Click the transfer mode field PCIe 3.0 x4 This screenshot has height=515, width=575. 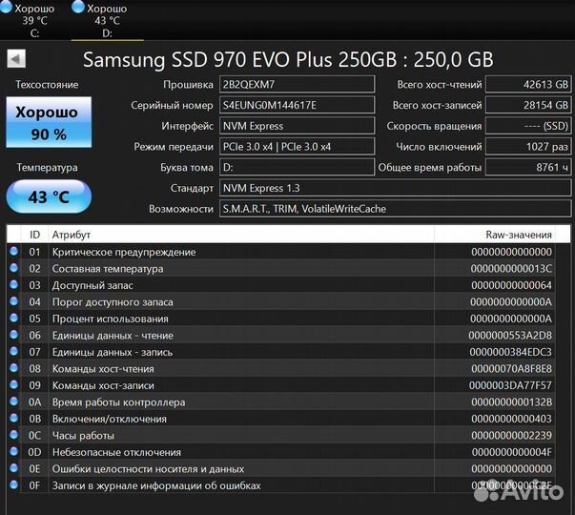pos(297,147)
